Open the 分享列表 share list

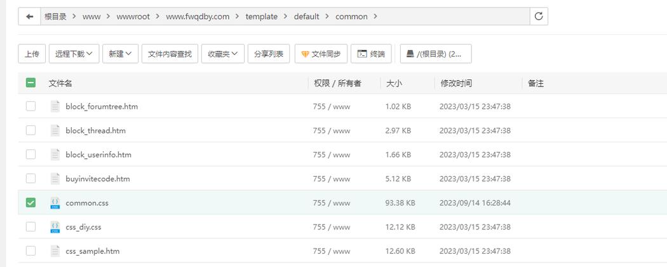coord(269,53)
